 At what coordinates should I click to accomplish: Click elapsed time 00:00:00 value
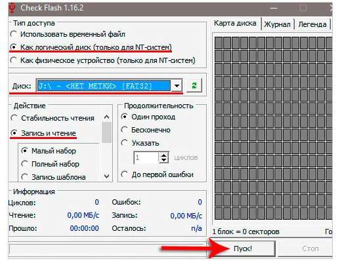[85, 229]
